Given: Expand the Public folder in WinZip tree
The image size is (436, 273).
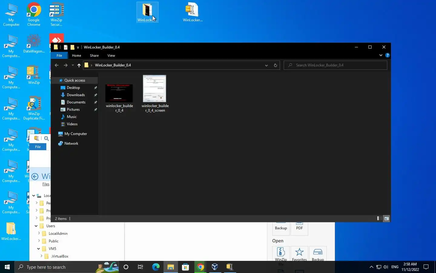Looking at the screenshot, I should pos(39,241).
